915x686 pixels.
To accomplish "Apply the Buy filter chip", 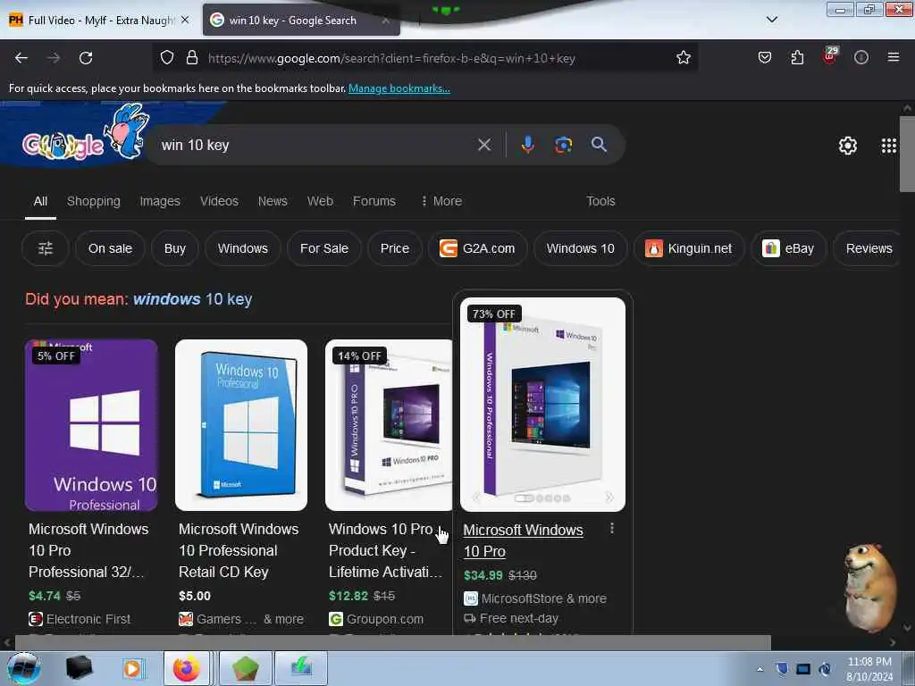I will 175,248.
